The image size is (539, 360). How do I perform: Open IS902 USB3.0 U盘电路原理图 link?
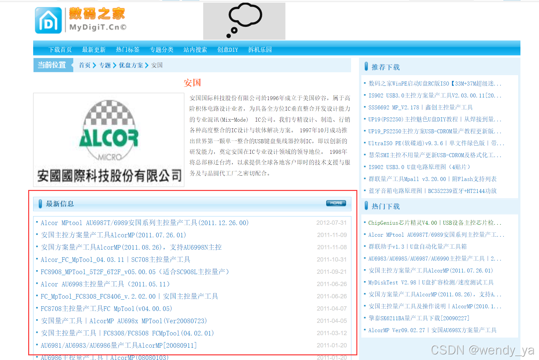tap(419, 167)
